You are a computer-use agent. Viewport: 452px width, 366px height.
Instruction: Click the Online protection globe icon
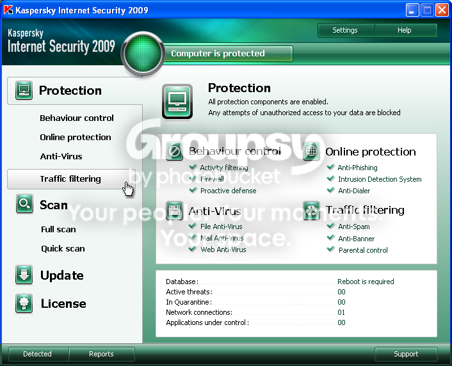click(x=311, y=151)
